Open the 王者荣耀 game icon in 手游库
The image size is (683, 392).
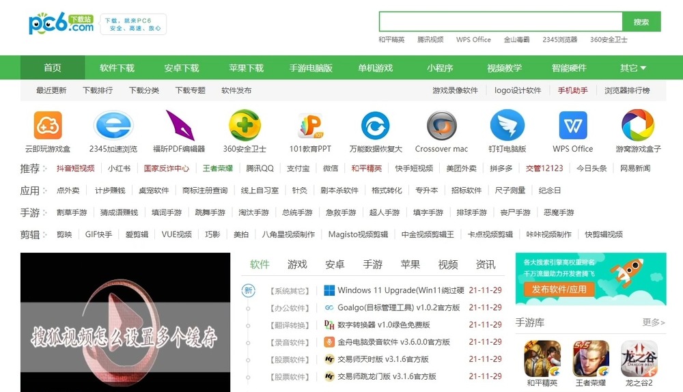tap(591, 359)
